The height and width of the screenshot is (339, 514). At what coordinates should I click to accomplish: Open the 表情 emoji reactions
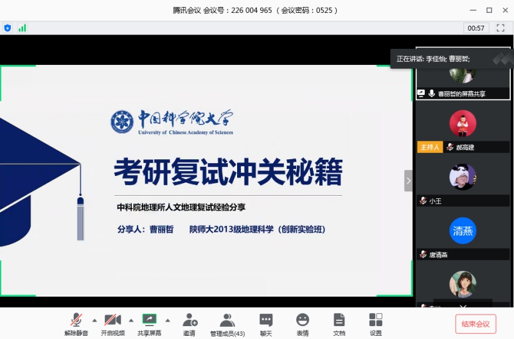click(302, 320)
